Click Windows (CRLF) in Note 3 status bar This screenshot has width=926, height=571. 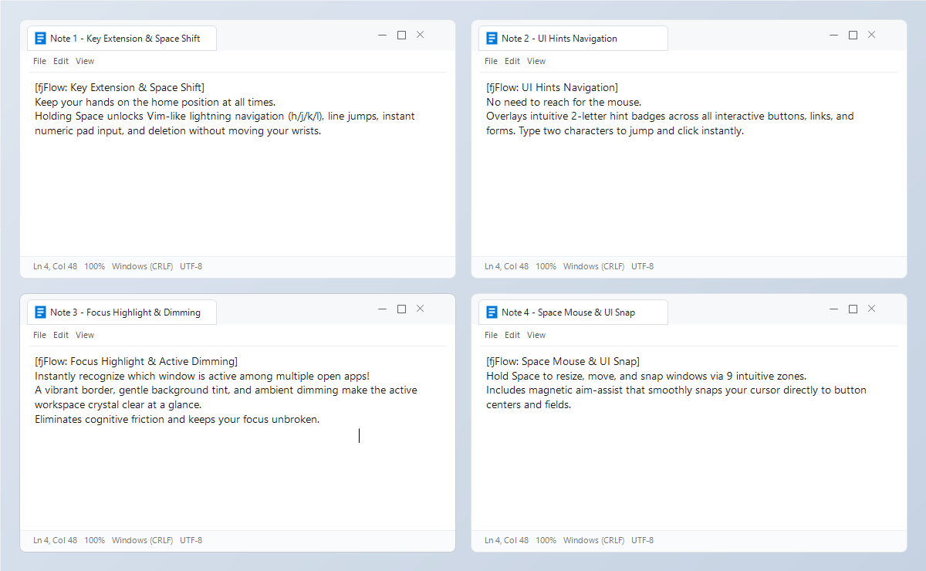(142, 540)
